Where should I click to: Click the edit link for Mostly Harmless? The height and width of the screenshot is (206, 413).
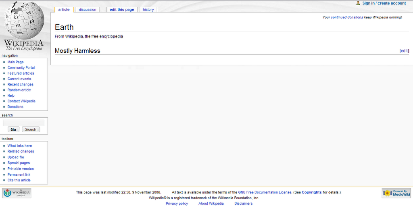pyautogui.click(x=404, y=51)
